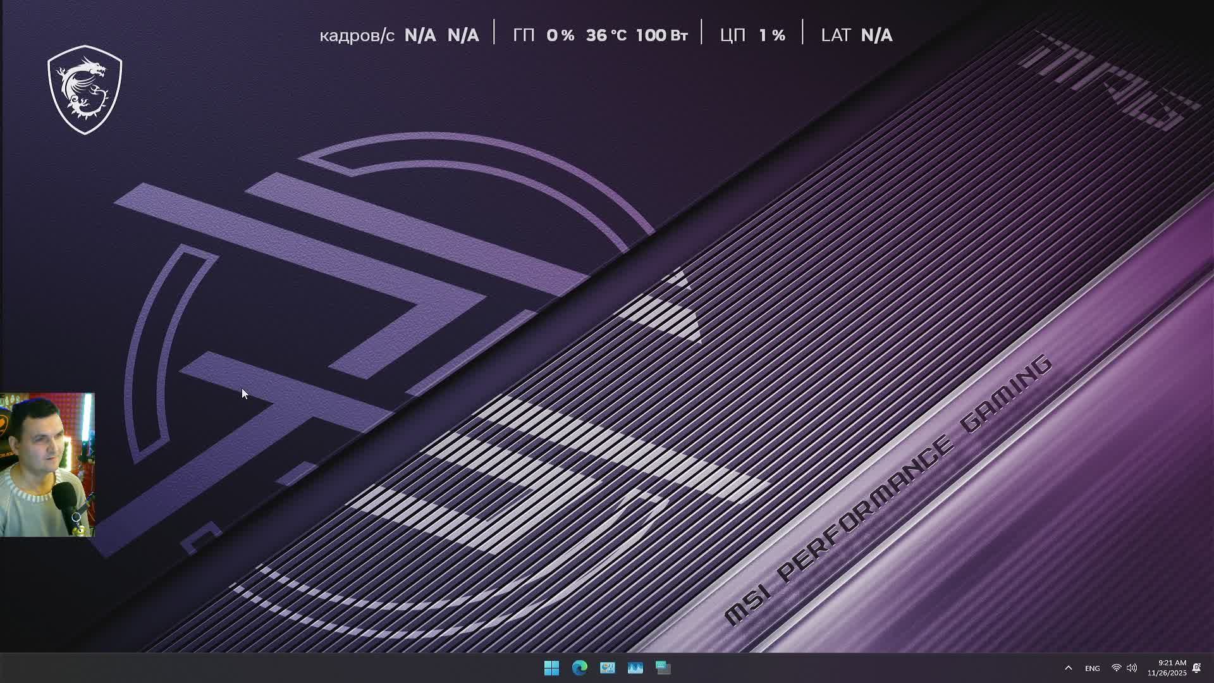Open the Windows Start menu
1214x683 pixels.
[551, 668]
